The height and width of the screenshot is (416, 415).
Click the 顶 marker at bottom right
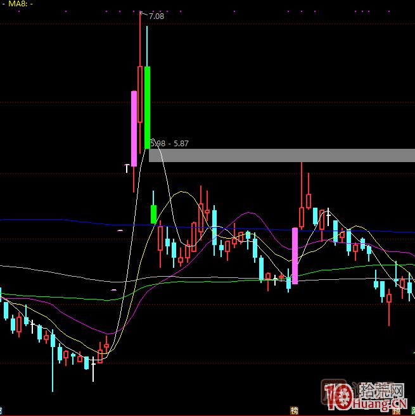[397, 410]
